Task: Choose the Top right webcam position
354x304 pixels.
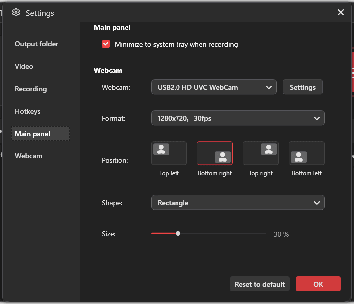Action: [261, 153]
